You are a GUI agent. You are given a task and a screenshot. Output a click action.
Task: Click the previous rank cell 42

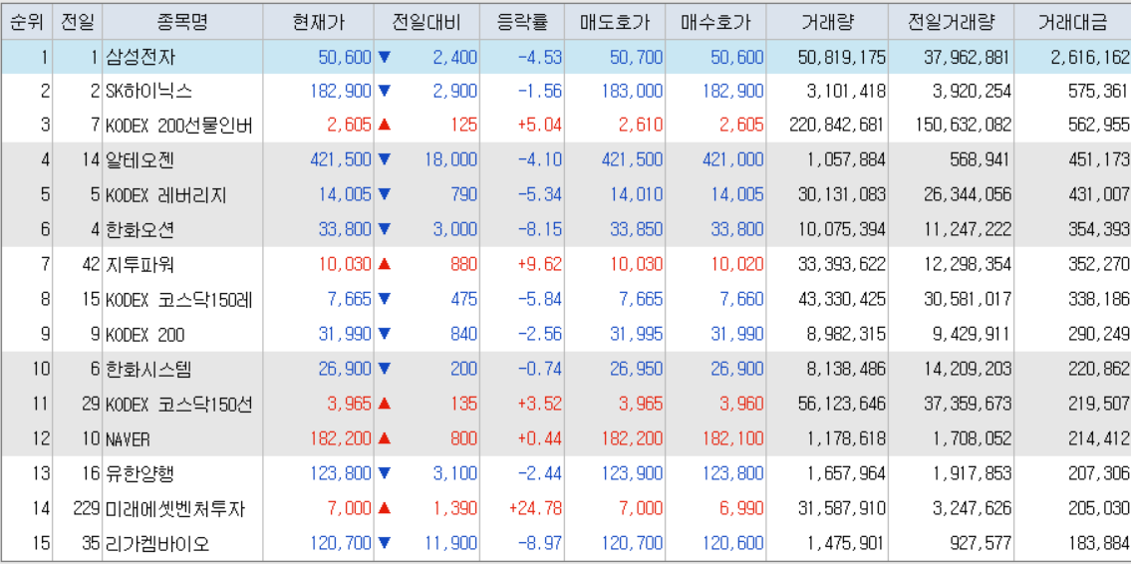[x=90, y=265]
